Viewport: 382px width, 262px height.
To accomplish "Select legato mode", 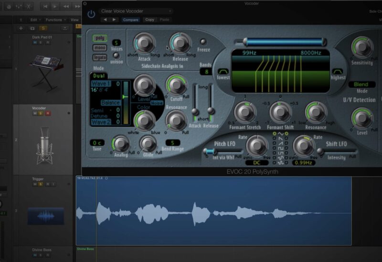I will (x=100, y=57).
